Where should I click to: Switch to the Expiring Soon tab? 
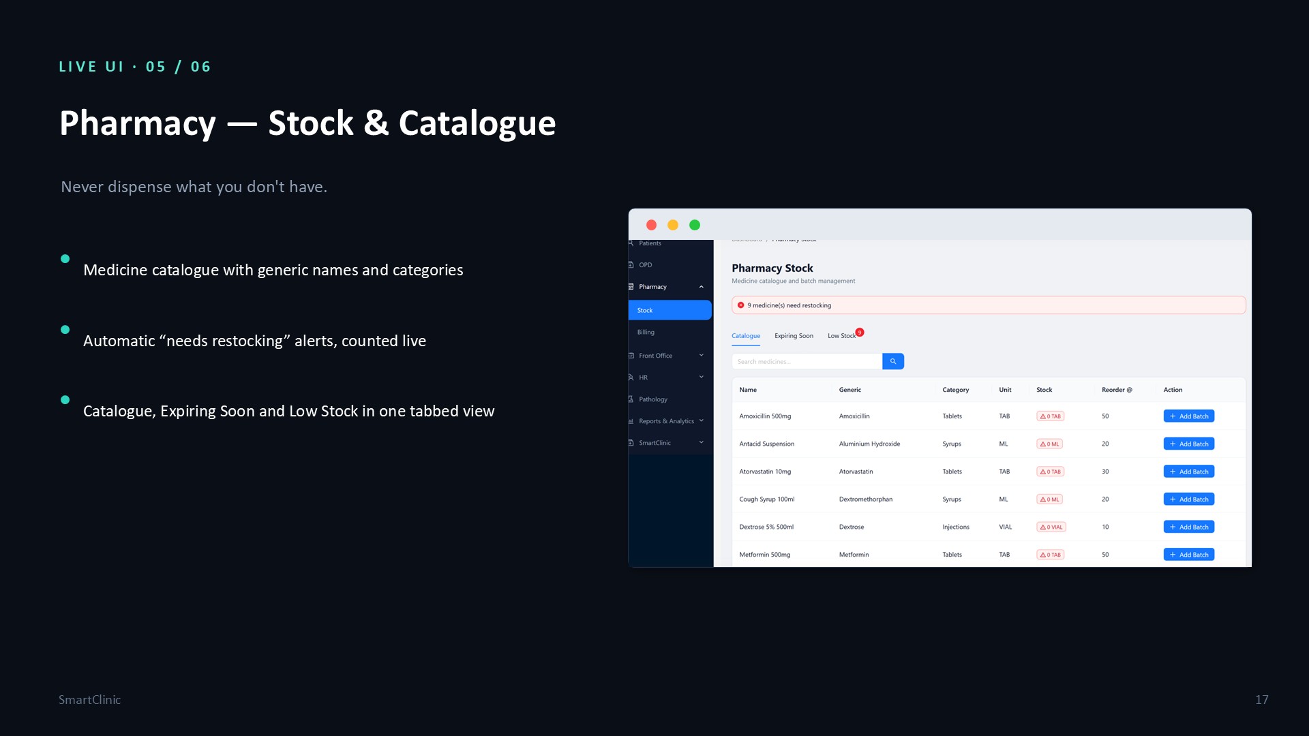click(794, 336)
